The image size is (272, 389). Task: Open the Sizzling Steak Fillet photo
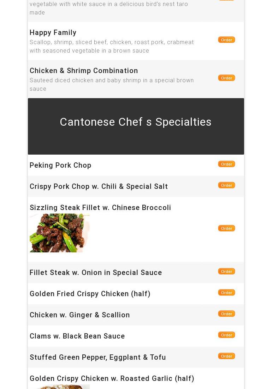point(60,233)
